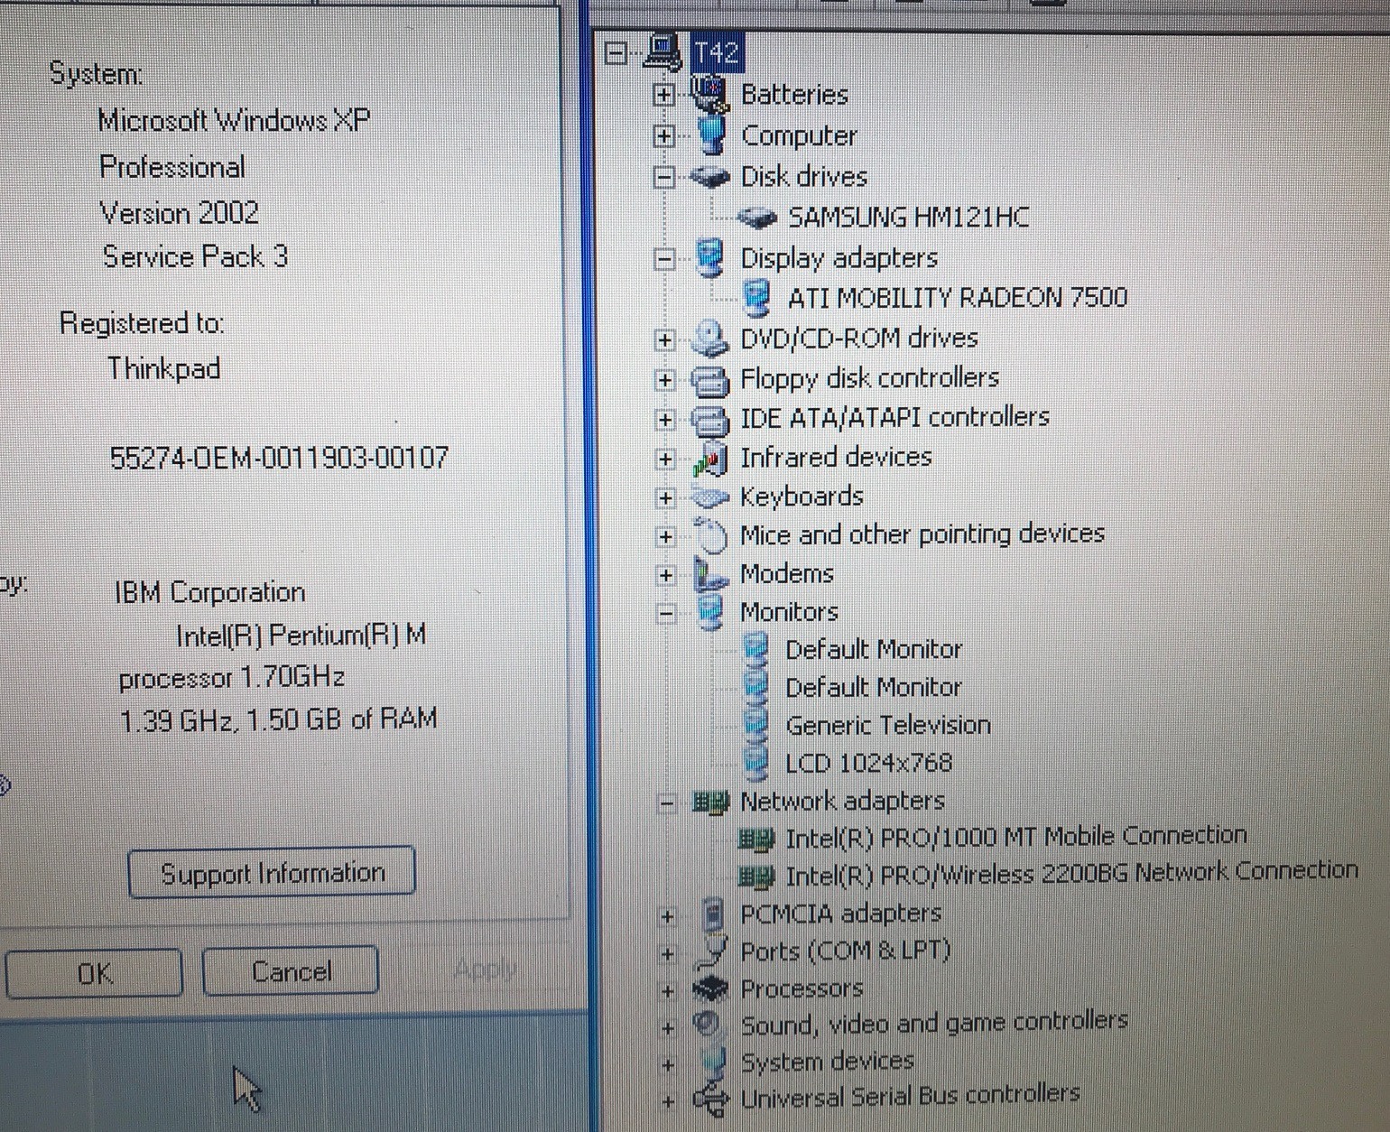Viewport: 1390px width, 1132px height.
Task: Expand the Infrared devices node
Action: 665,459
